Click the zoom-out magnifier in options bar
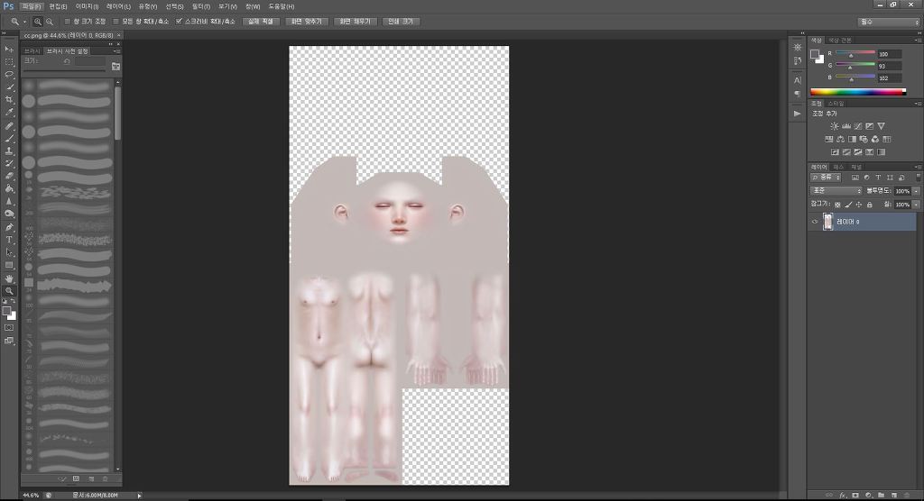Viewport: 924px width, 501px height. 49,21
